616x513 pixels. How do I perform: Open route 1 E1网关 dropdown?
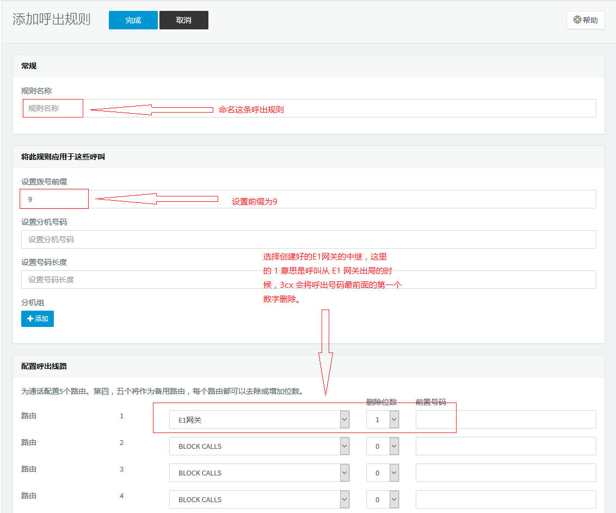[259, 419]
